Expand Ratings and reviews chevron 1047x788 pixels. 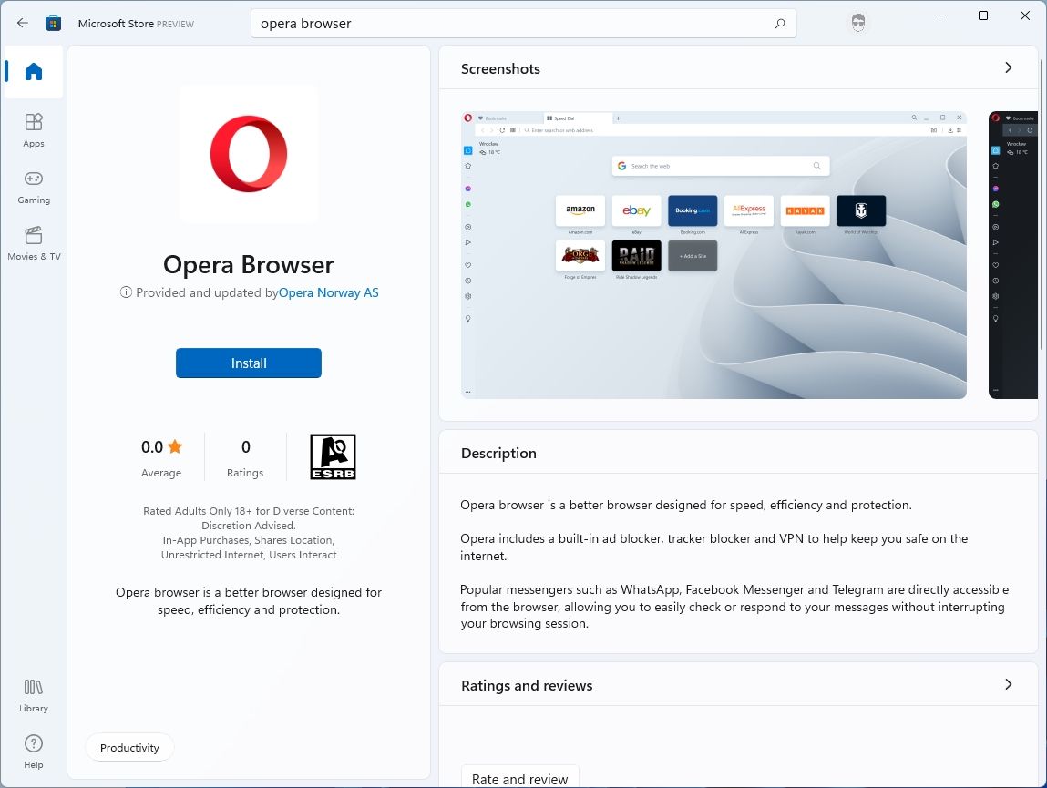(1008, 684)
